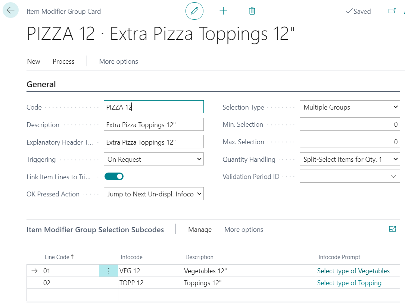Open the three-dot row menu for VEG 12

click(109, 271)
